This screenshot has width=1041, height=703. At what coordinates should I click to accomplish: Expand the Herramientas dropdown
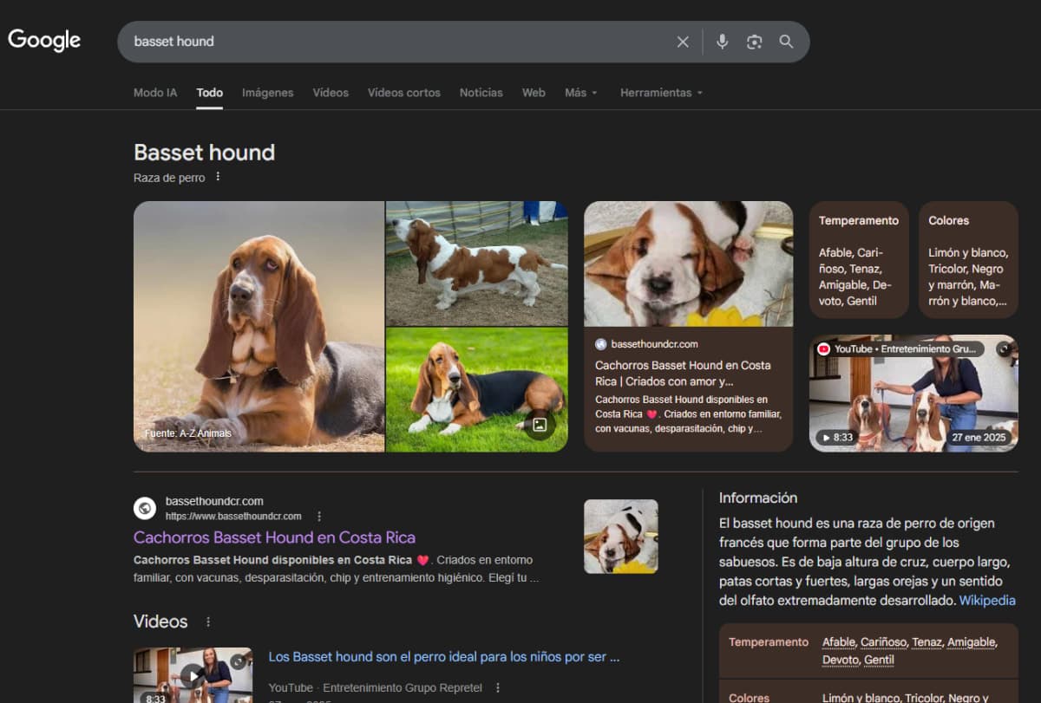(661, 92)
